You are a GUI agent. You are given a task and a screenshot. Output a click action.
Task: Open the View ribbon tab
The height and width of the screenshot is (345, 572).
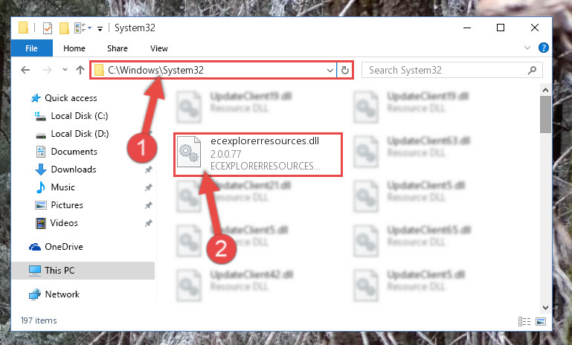pyautogui.click(x=159, y=48)
